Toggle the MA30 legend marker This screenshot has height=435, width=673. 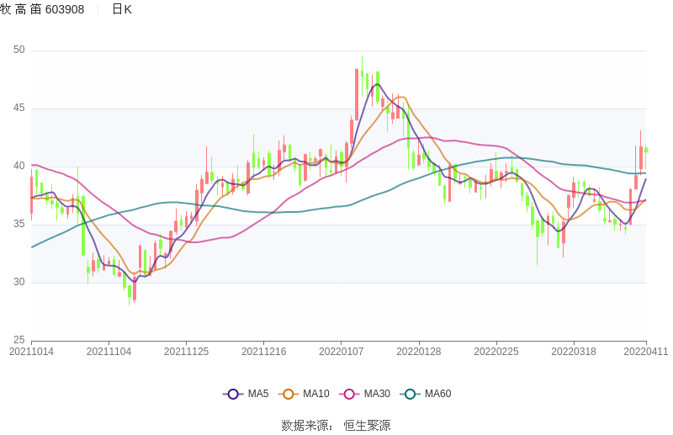pyautogui.click(x=350, y=394)
